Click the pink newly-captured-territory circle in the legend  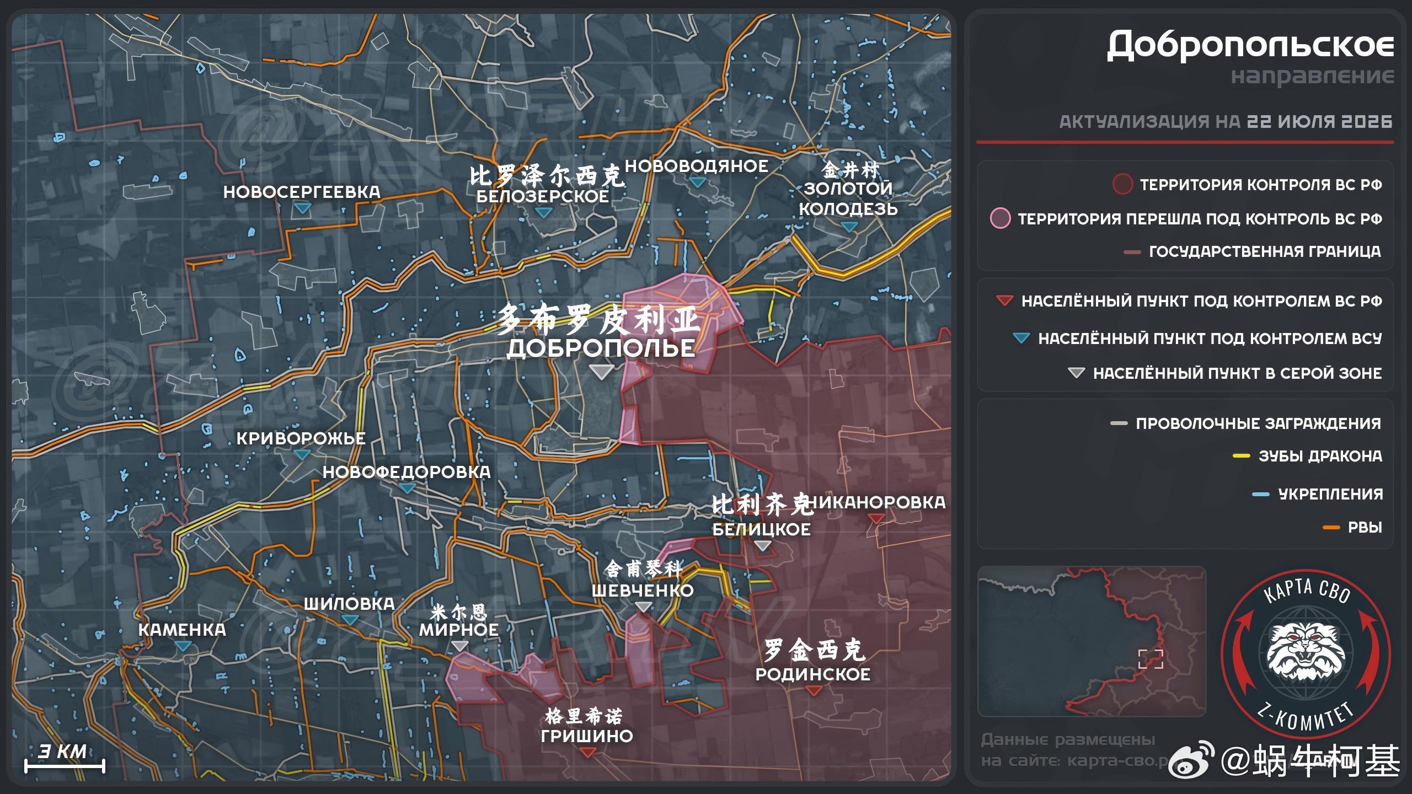click(1000, 218)
